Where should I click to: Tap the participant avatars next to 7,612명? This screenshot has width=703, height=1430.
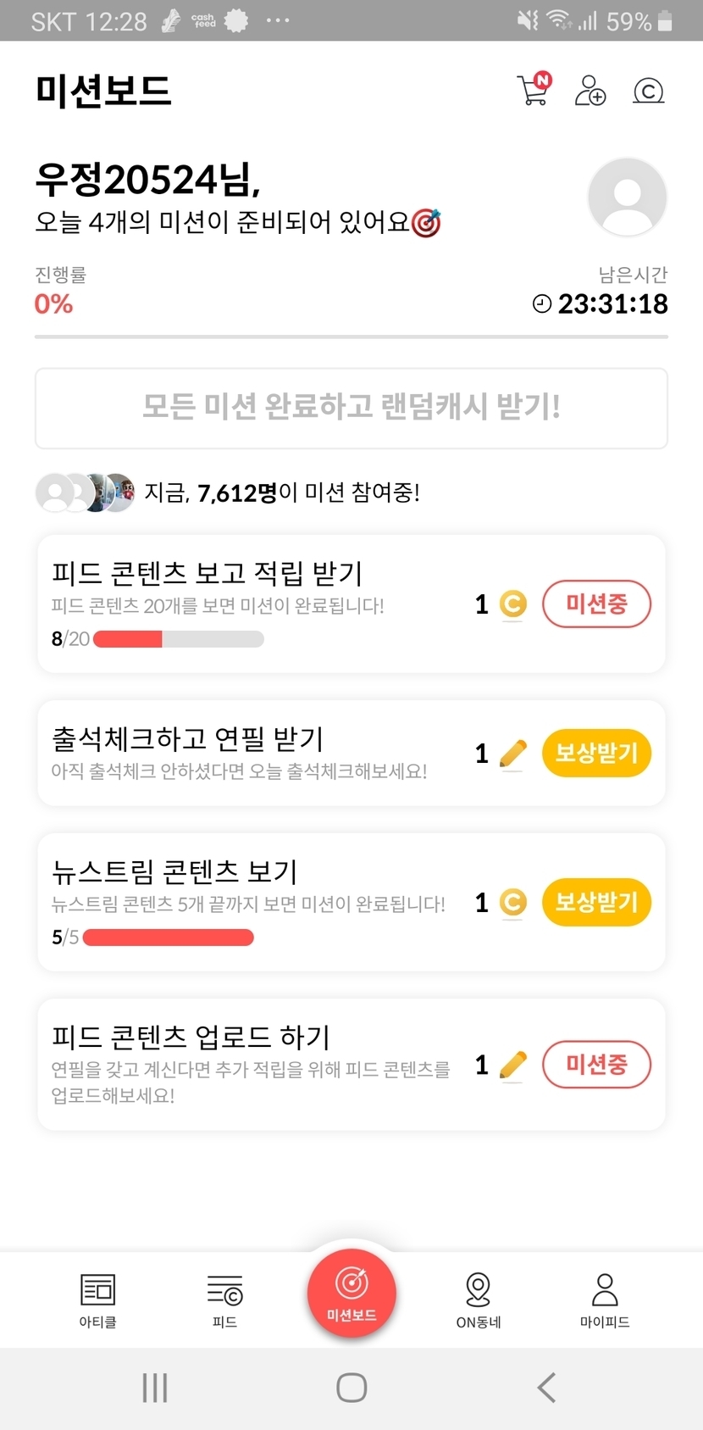[x=85, y=492]
